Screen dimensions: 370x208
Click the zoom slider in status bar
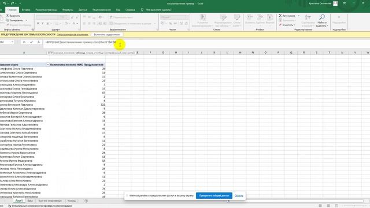point(354,206)
